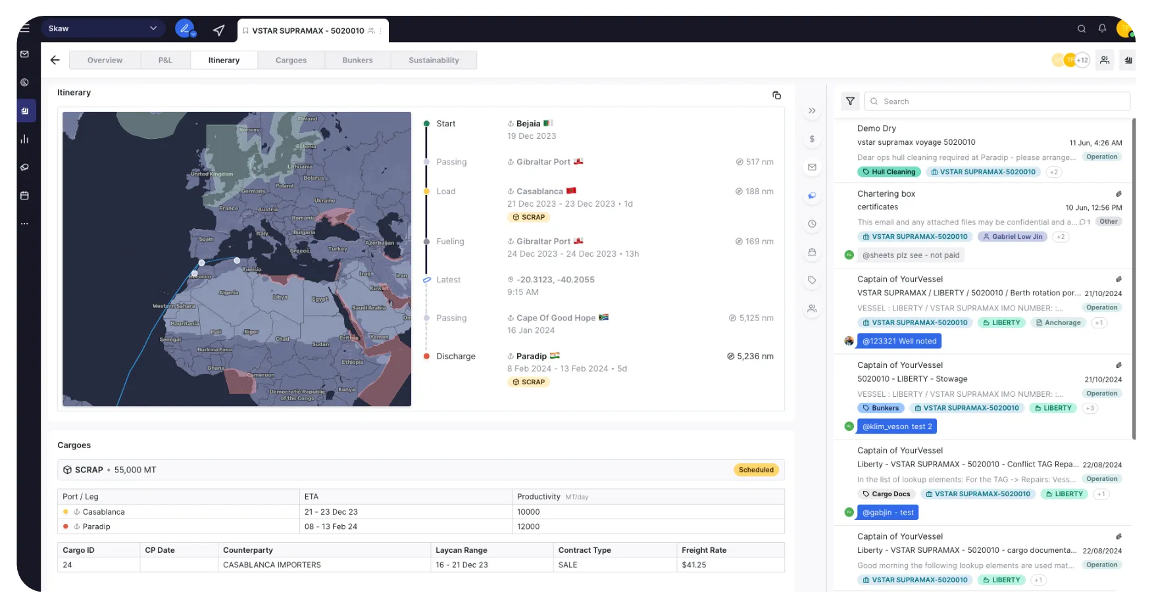Switch to the Overview tab

click(105, 60)
